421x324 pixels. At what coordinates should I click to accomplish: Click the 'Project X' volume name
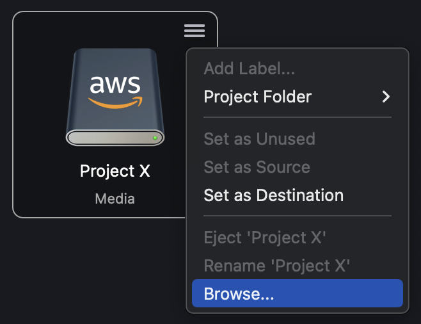pos(115,171)
